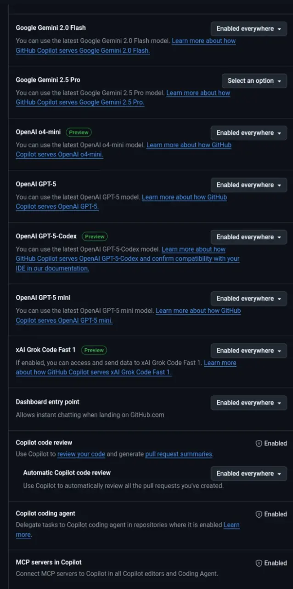This screenshot has height=589, width=293.
Task: Open 'Select an option' dropdown for Gemini 2.5 Pro
Action: tap(254, 81)
